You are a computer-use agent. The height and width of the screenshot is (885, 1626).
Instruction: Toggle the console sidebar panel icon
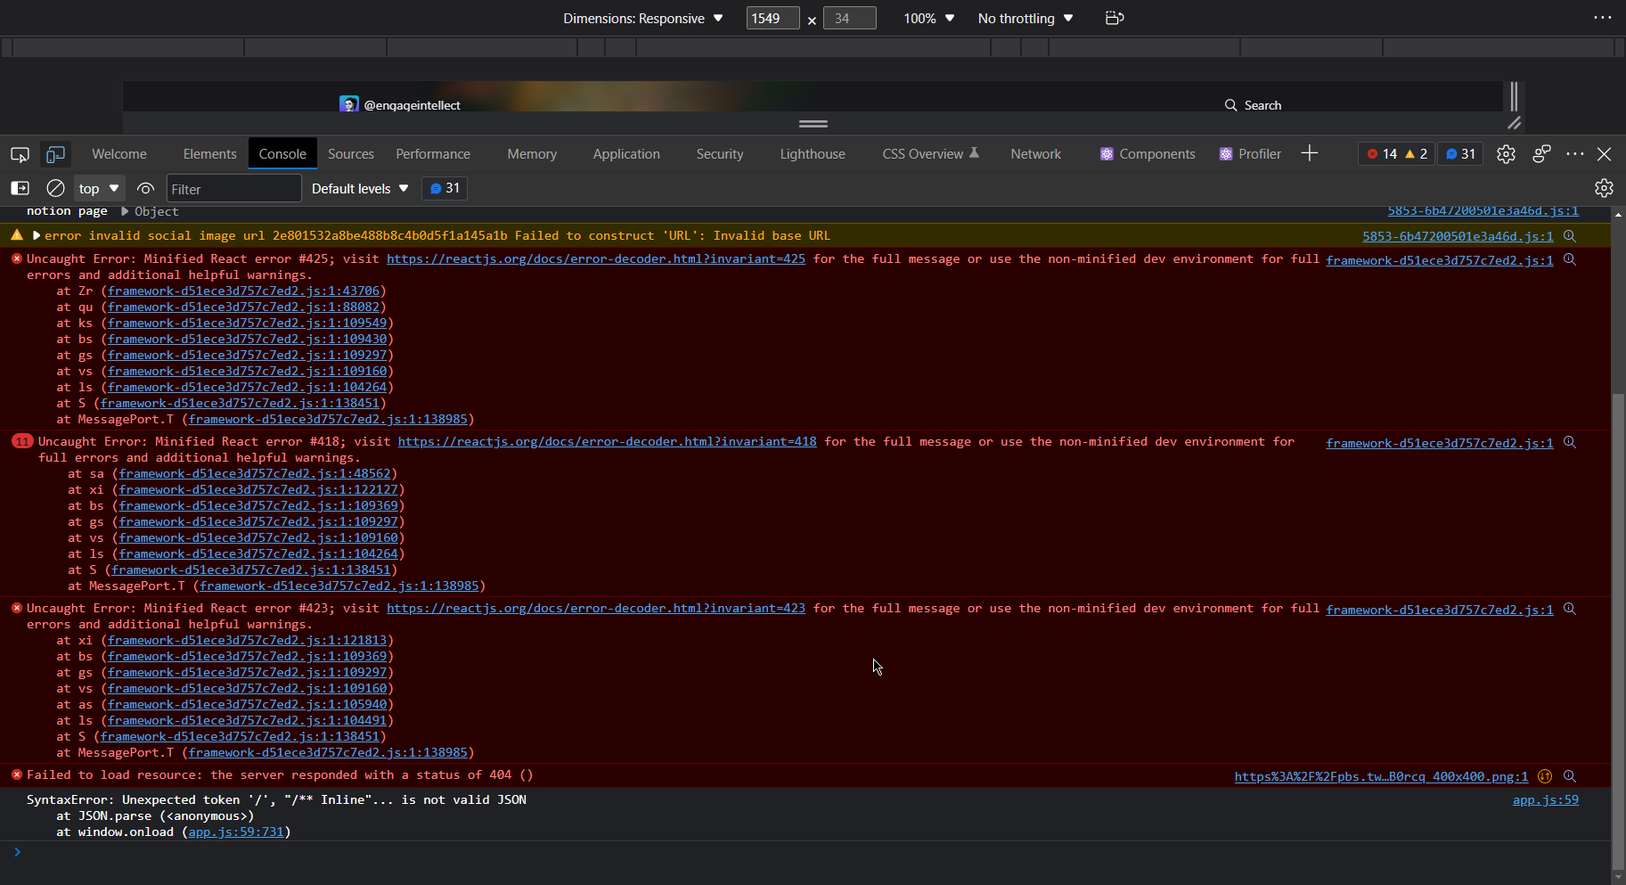coord(20,188)
